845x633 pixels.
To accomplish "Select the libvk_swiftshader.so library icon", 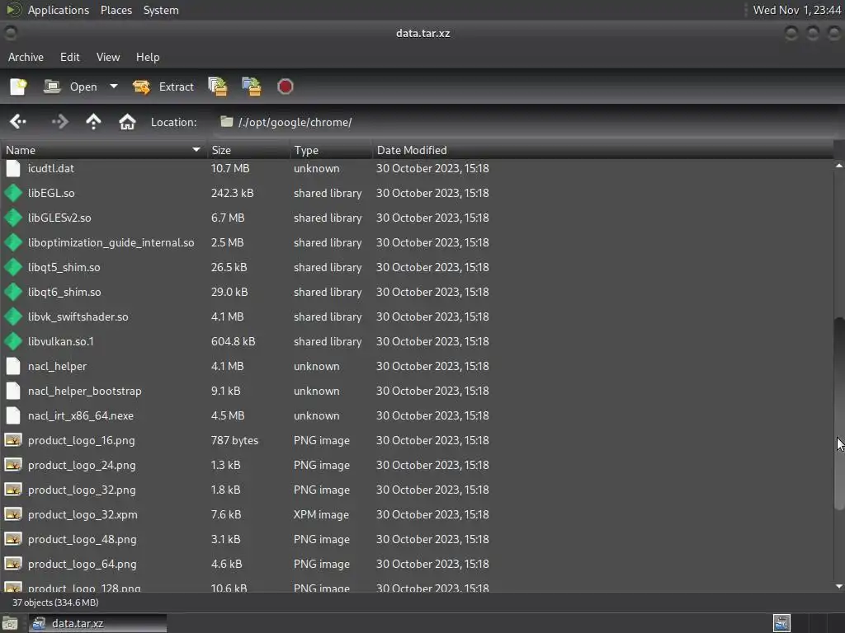I will (x=13, y=317).
